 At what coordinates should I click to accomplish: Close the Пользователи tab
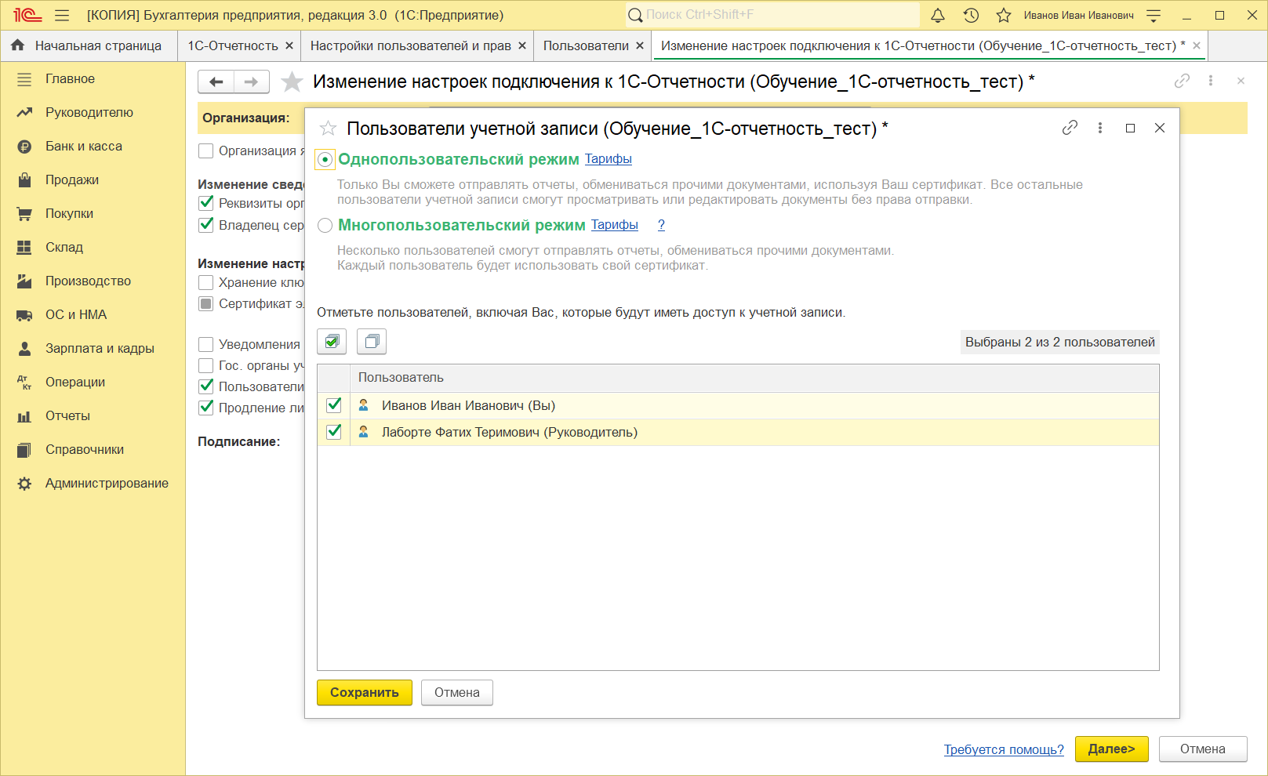coord(640,46)
